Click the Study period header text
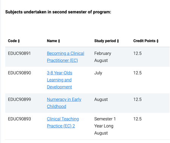The height and width of the screenshot is (143, 170). (105, 41)
